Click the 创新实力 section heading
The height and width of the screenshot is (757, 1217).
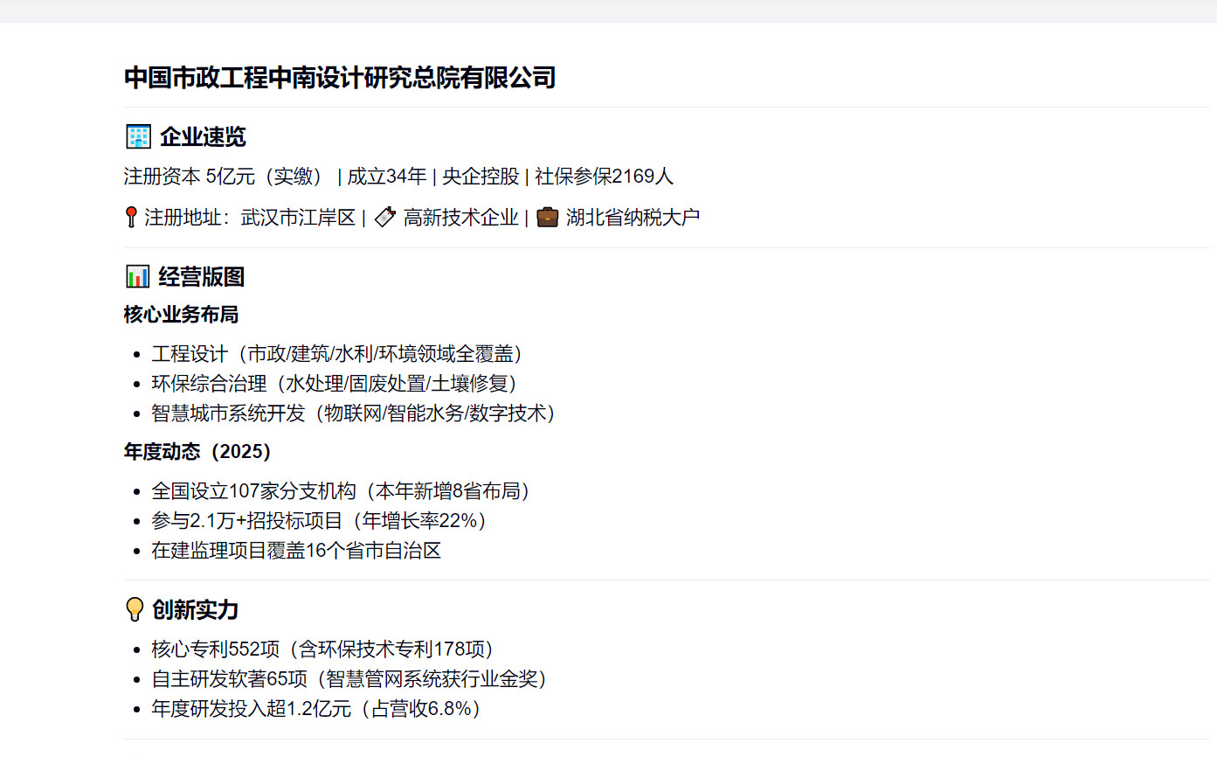point(195,609)
